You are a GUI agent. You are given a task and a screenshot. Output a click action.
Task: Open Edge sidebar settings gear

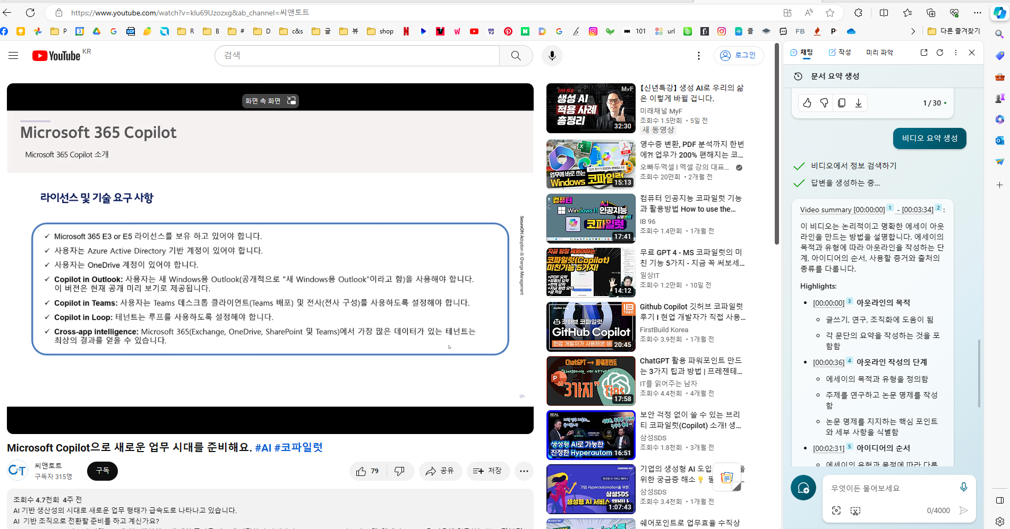coord(999,521)
